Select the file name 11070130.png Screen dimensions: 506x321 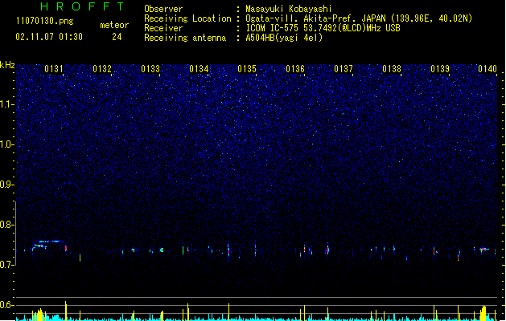(45, 21)
